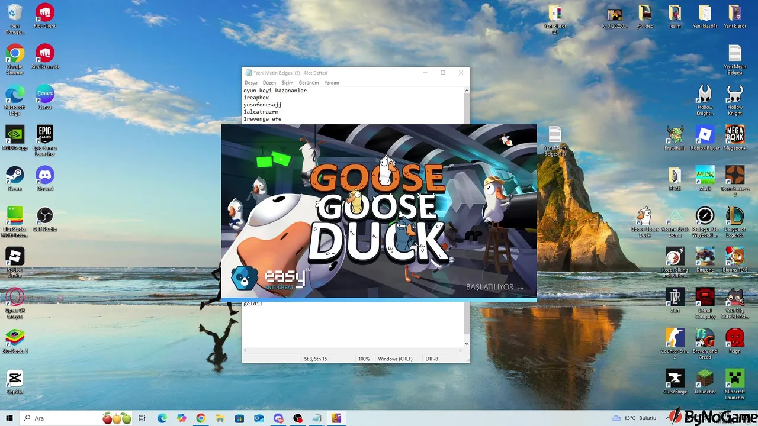
Task: Open the Dirtzone game icon
Action: pos(705,260)
